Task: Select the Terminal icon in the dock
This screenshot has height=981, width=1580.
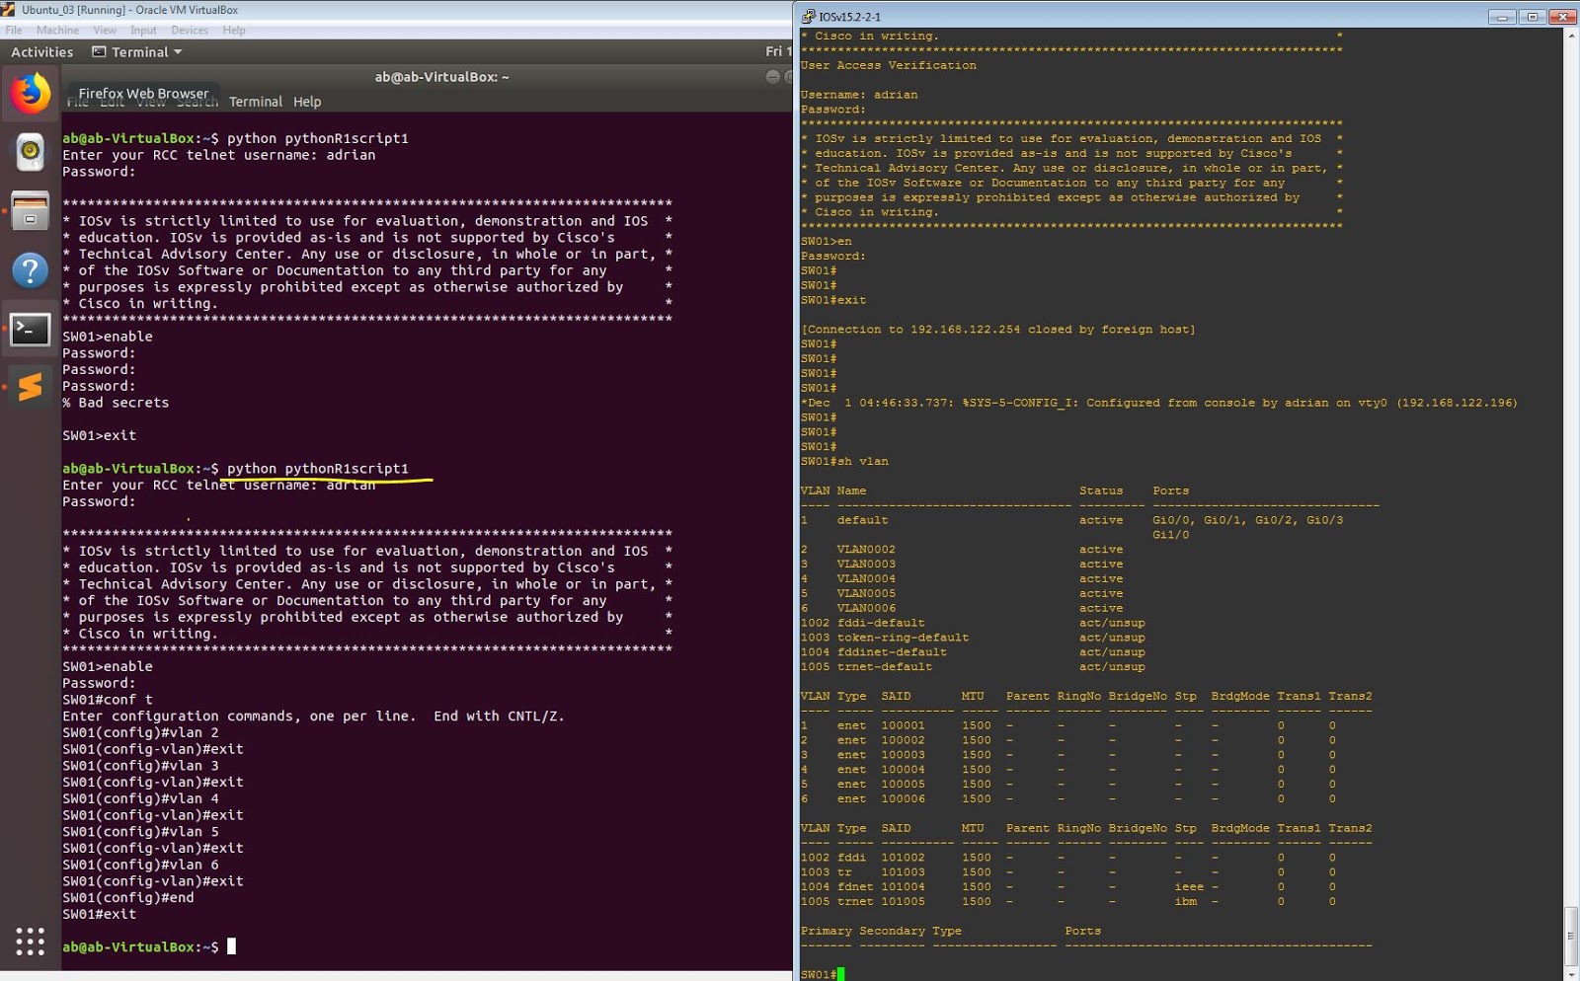Action: pos(30,329)
